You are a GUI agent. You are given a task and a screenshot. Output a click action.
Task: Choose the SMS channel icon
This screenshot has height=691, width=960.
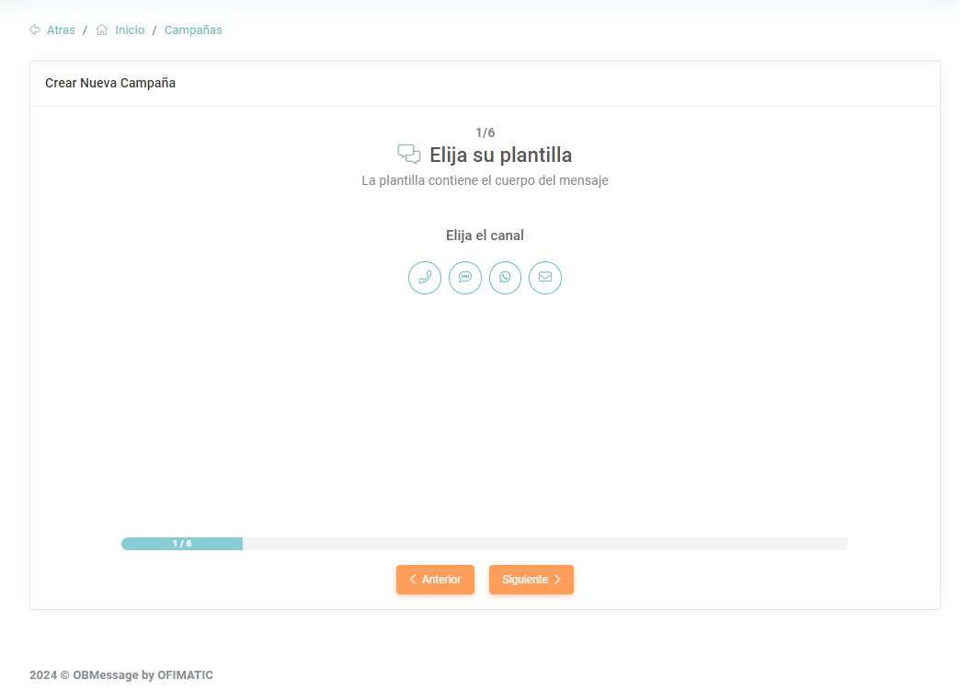tap(465, 277)
